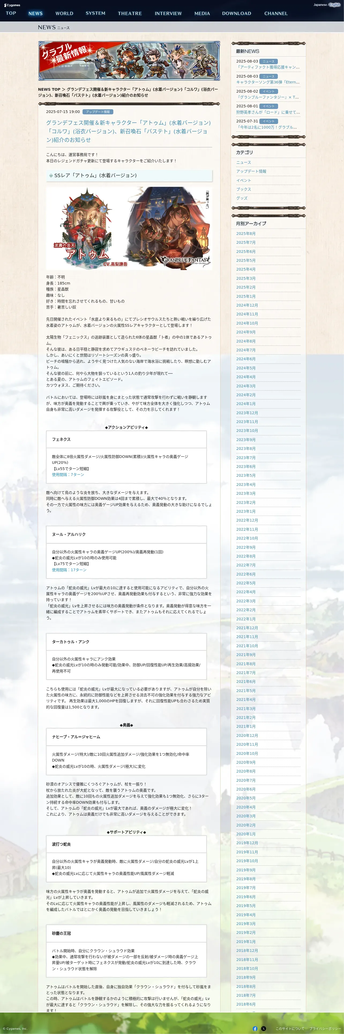Go to the SYSTEM section
The height and width of the screenshot is (1034, 344).
[x=95, y=13]
